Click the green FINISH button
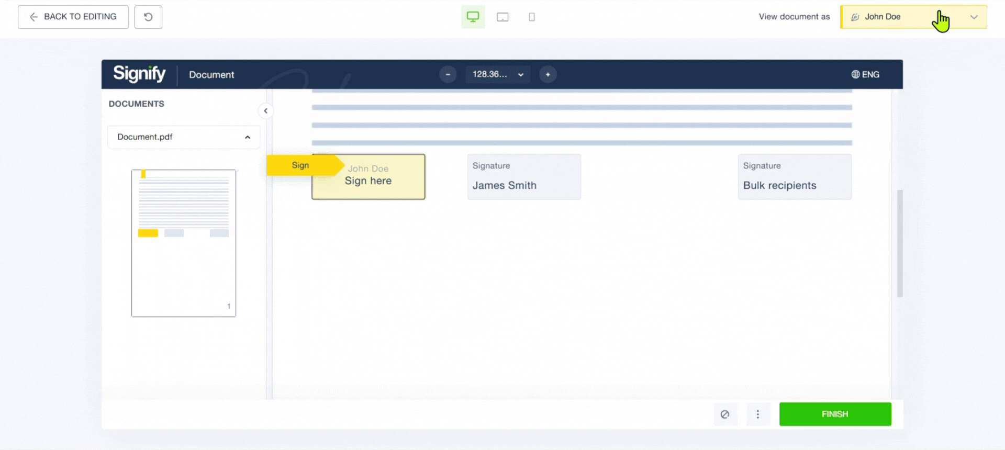 click(x=835, y=414)
